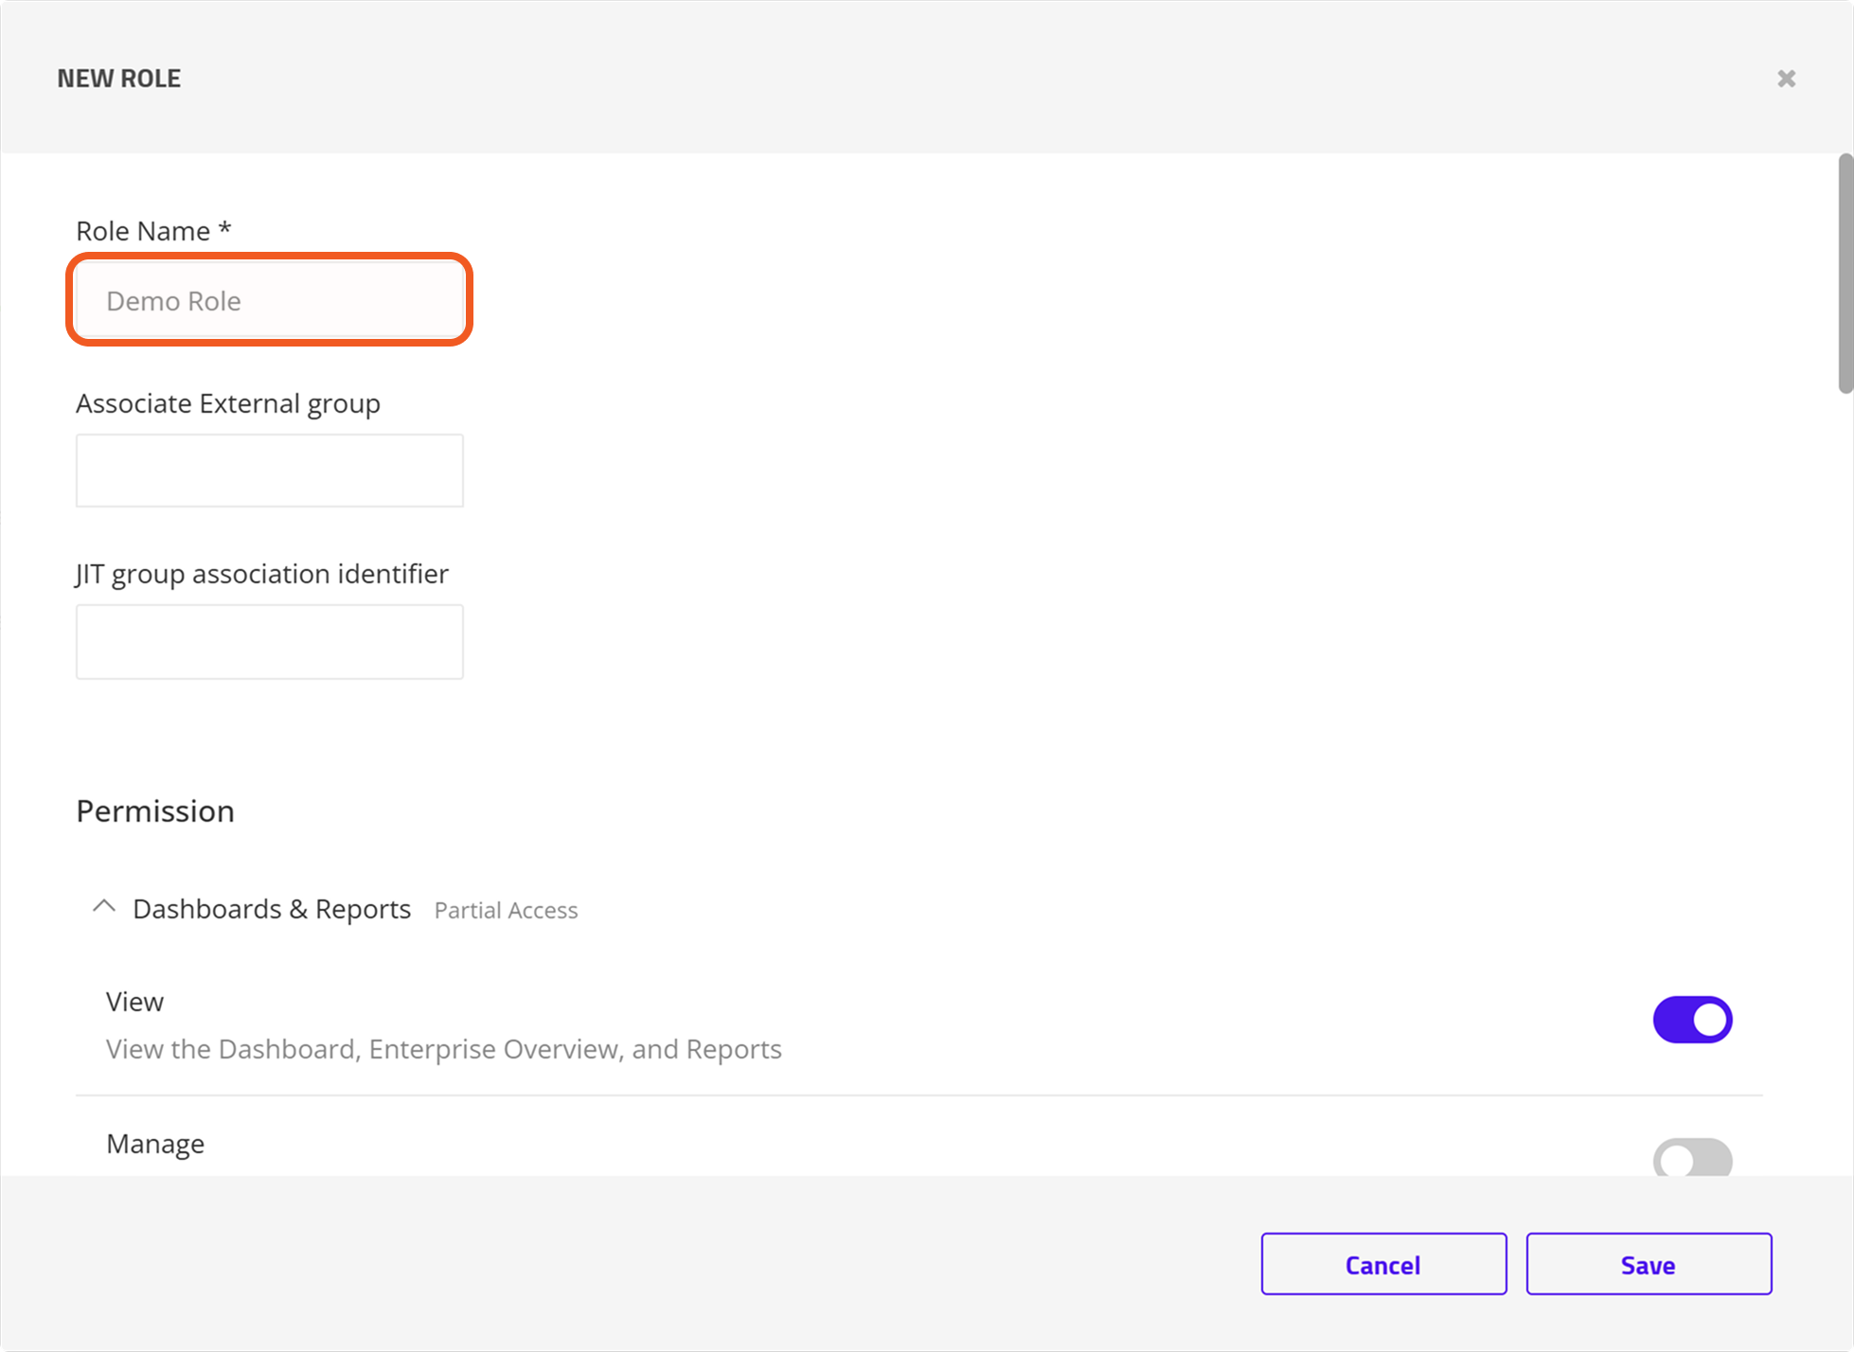
Task: Click the Partial Access status label
Action: pyautogui.click(x=506, y=911)
